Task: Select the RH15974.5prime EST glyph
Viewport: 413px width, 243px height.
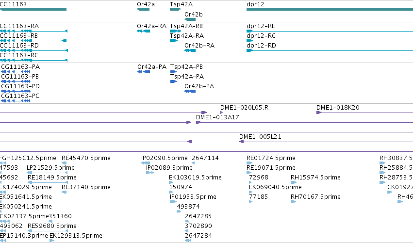Action: (294, 182)
